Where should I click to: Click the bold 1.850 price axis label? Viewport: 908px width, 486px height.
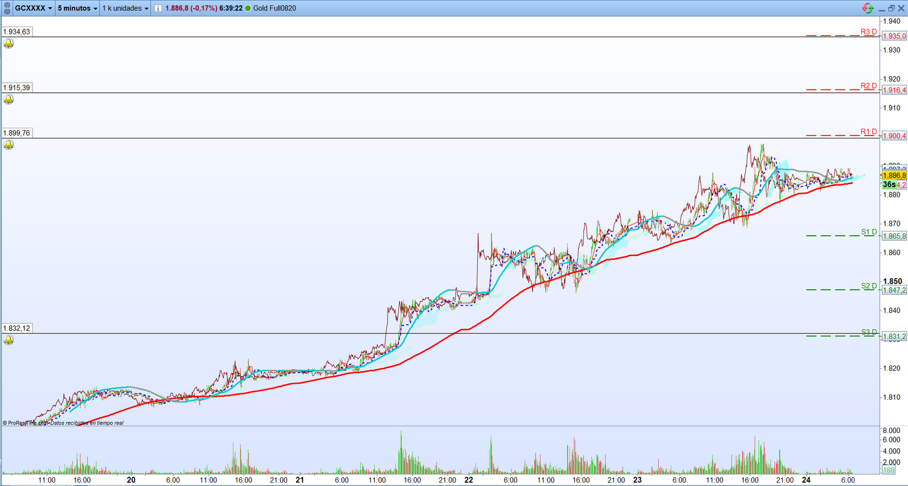(x=892, y=281)
